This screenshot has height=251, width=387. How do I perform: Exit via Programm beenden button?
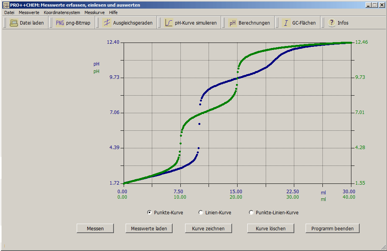(x=332, y=228)
